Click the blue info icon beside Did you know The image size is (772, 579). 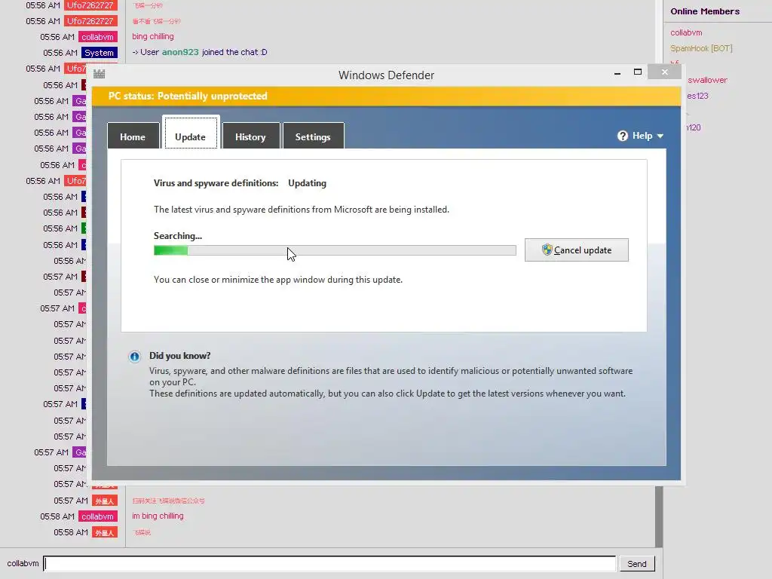click(134, 357)
